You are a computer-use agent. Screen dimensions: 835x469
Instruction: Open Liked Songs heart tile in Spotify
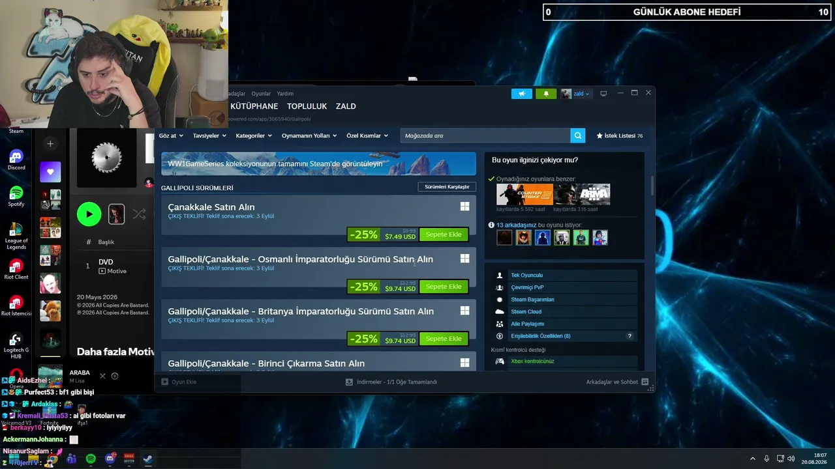coord(50,172)
